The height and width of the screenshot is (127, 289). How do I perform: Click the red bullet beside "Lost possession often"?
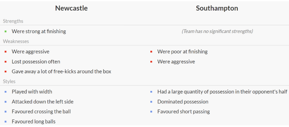(5, 62)
